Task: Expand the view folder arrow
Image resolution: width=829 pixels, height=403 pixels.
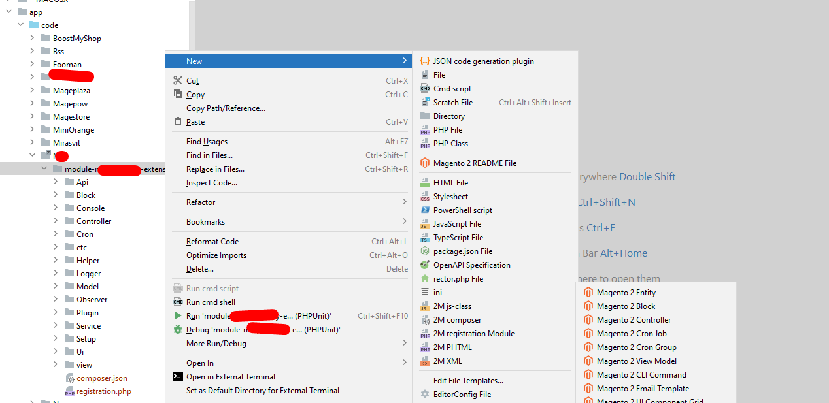Action: point(56,364)
